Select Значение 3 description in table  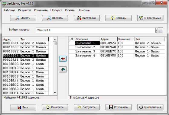87,51
